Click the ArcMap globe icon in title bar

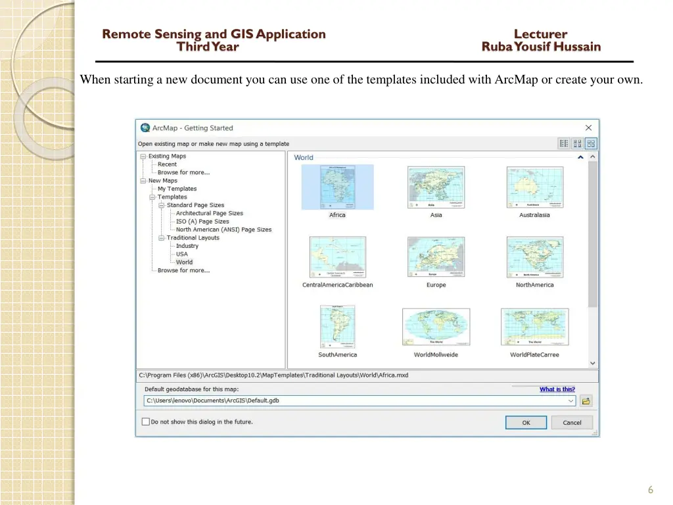(x=145, y=128)
